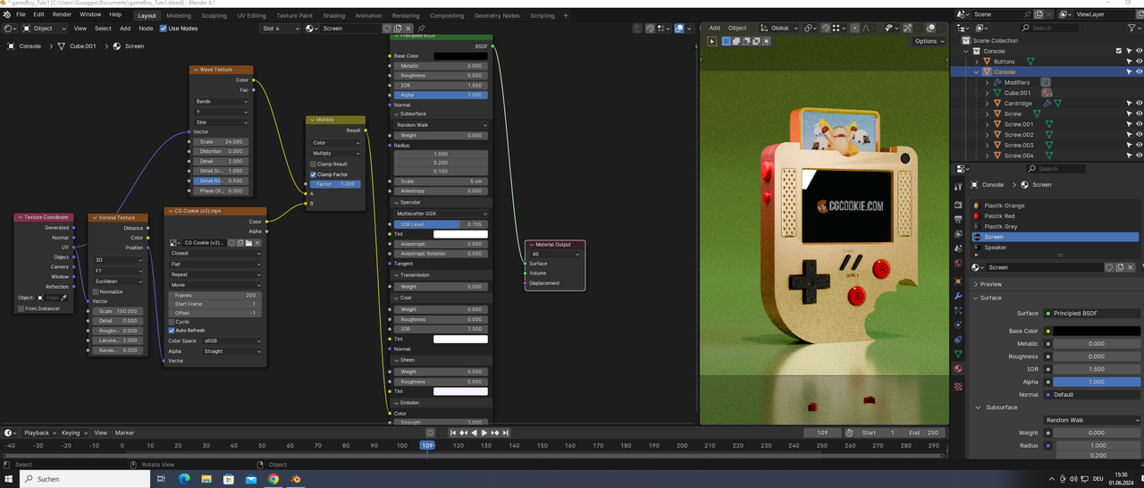Switch to the Geometry Nodes workspace tab

click(497, 15)
